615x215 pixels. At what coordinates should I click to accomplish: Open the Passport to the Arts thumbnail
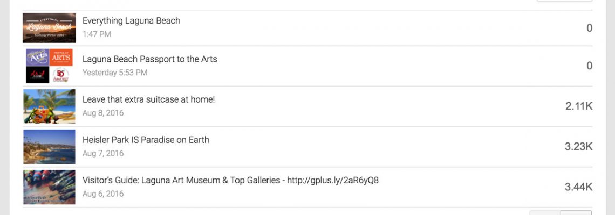coord(49,66)
